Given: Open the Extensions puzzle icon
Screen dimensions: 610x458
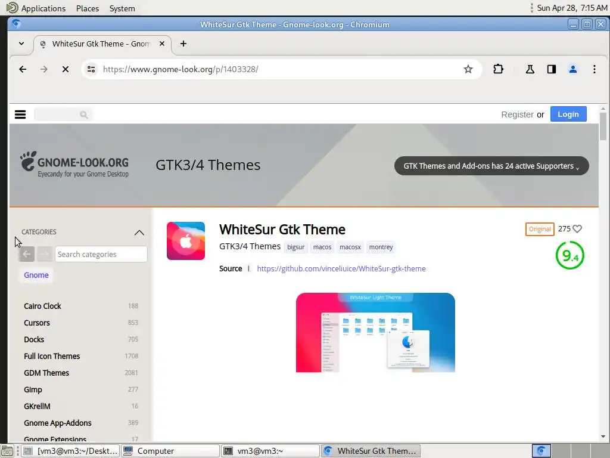Looking at the screenshot, I should [x=498, y=69].
